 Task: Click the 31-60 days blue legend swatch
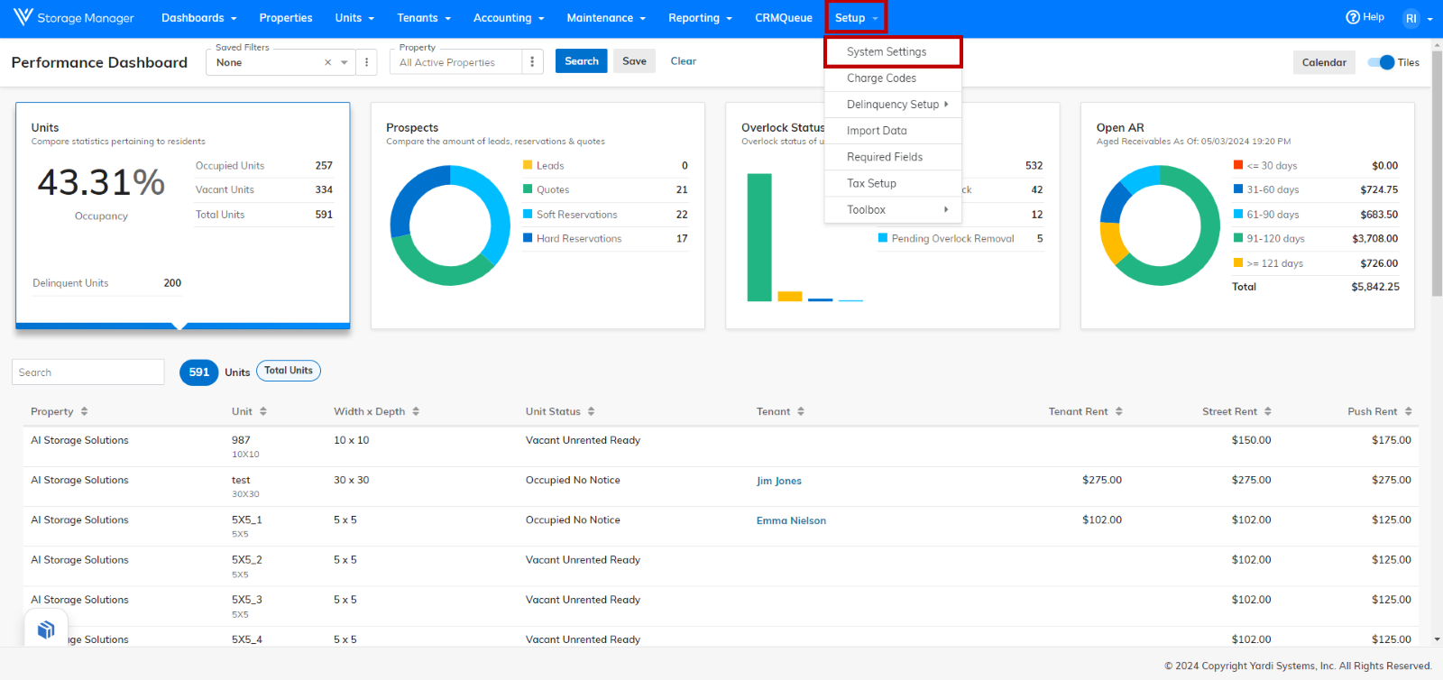pos(1238,189)
